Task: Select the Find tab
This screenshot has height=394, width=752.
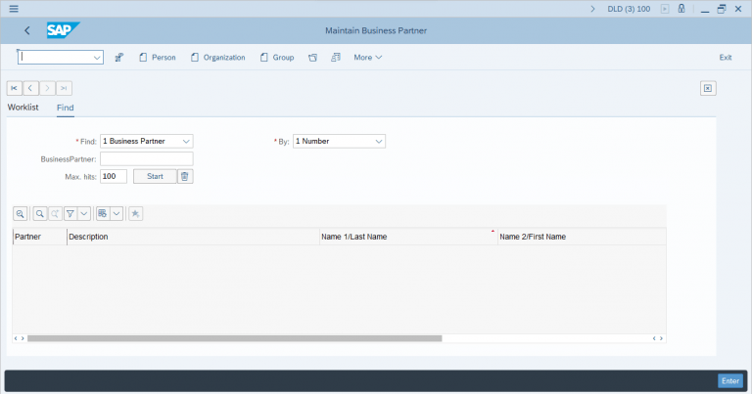Action: [x=66, y=108]
